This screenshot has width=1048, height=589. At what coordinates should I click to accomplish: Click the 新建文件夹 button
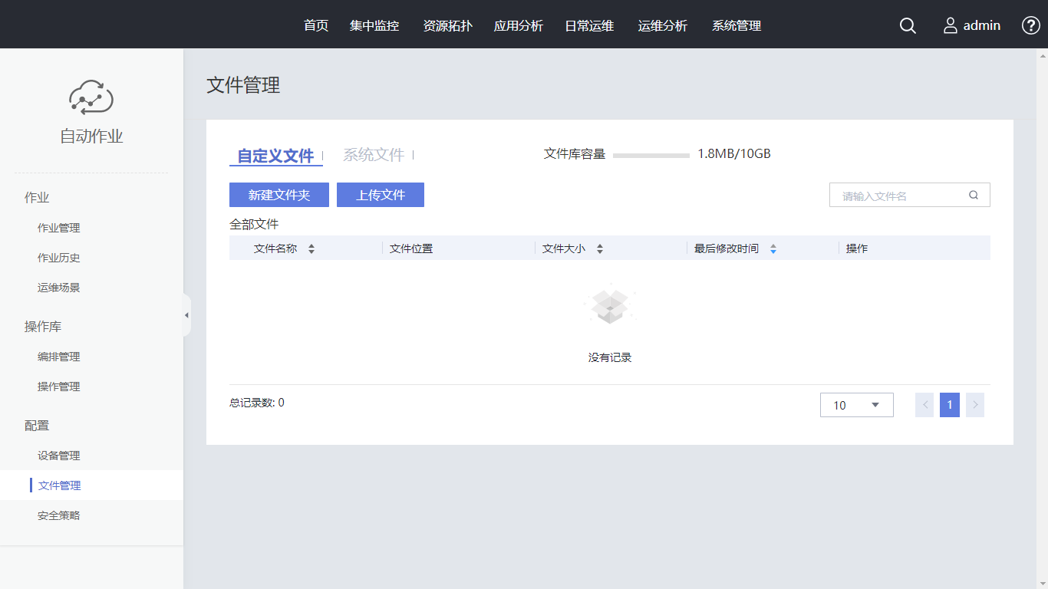279,195
